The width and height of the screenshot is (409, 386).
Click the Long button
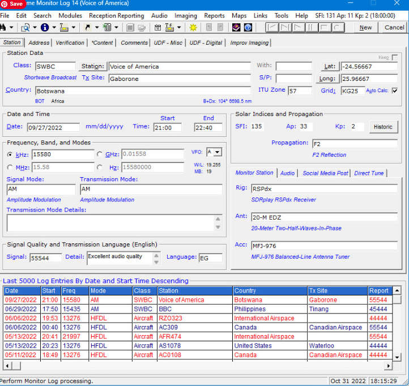coord(327,79)
